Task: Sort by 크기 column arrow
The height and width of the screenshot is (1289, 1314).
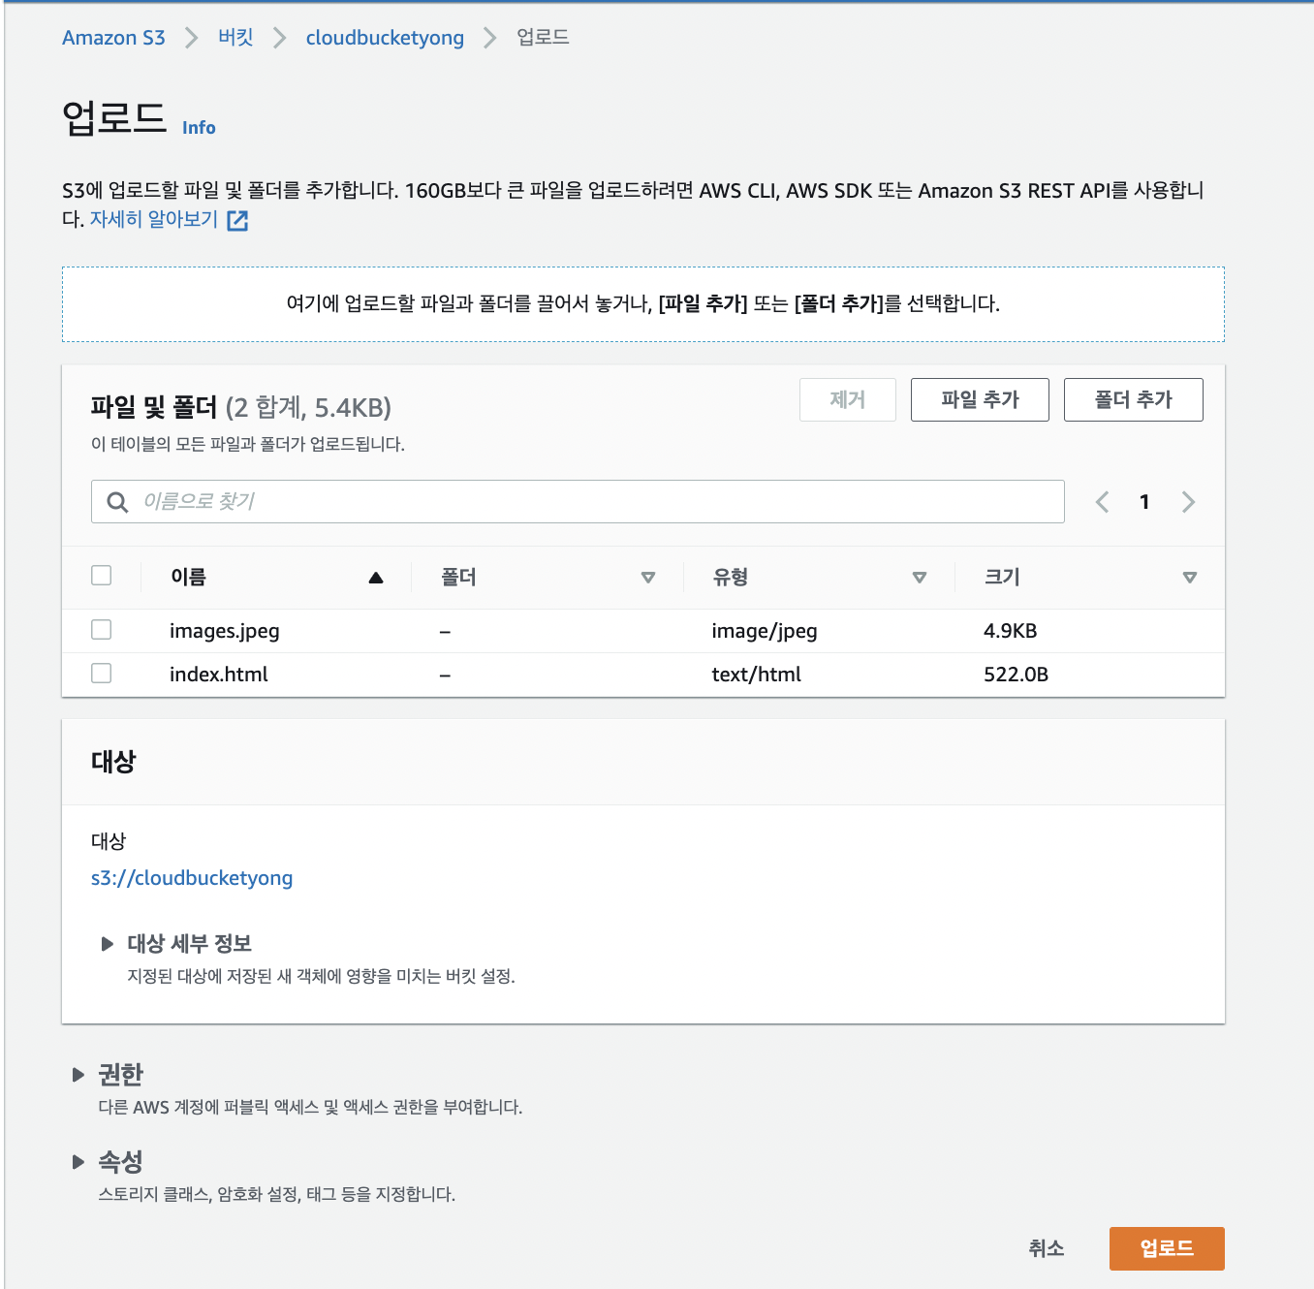Action: click(1190, 578)
